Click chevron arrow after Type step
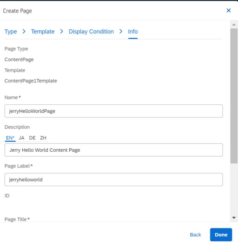Viewport: 238px width, 245px height. (x=24, y=31)
